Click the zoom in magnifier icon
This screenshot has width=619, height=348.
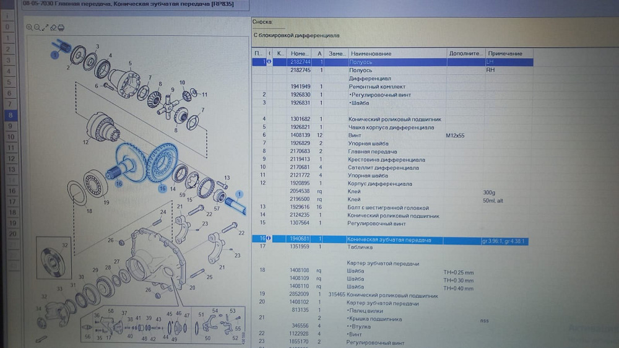(29, 27)
